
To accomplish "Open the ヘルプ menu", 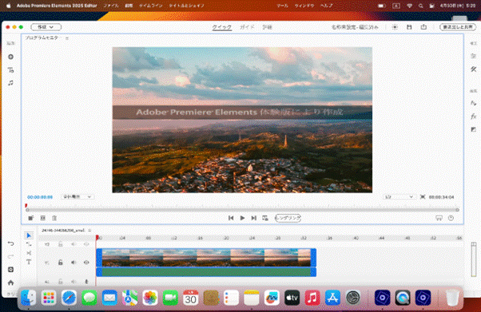I will [x=326, y=6].
